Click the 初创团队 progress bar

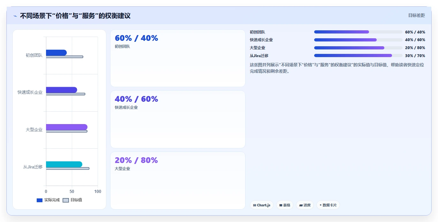point(358,32)
